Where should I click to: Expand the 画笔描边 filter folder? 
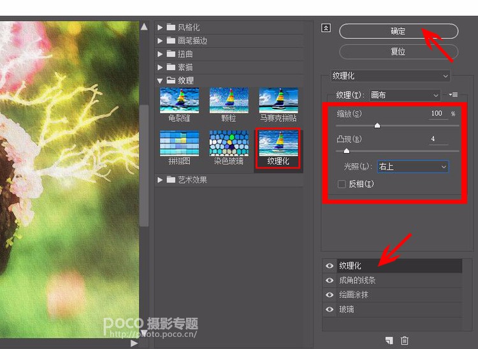tap(160, 41)
